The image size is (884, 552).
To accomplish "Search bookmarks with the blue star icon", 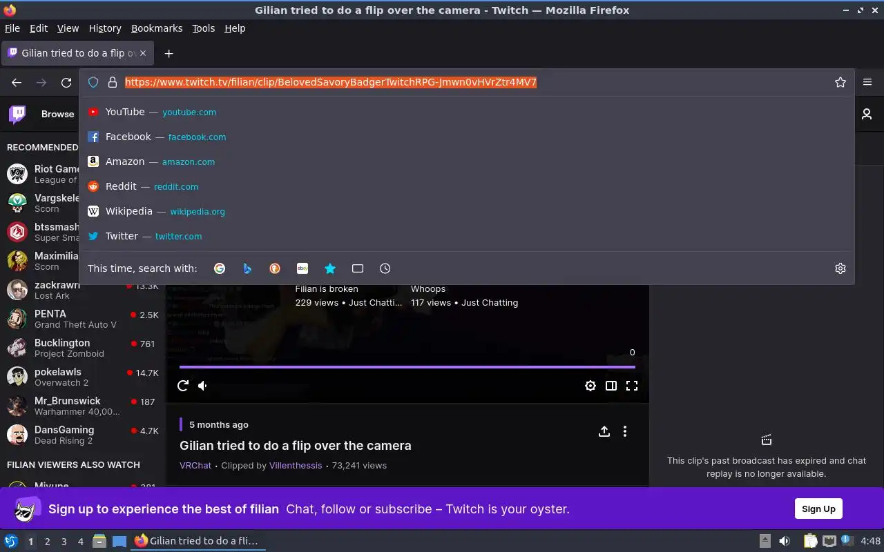I will 330,268.
